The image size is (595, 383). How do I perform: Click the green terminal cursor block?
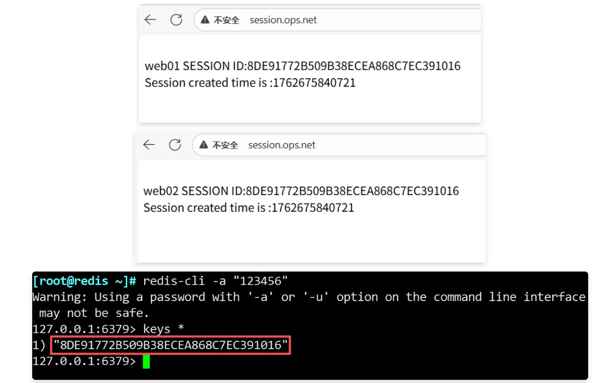tap(146, 361)
